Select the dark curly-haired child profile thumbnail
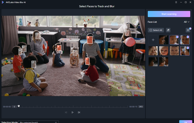 [164, 40]
